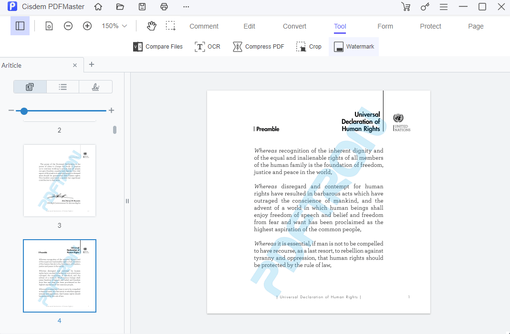This screenshot has height=334, width=510.
Task: Save the document with the floppy icon
Action: point(142,7)
